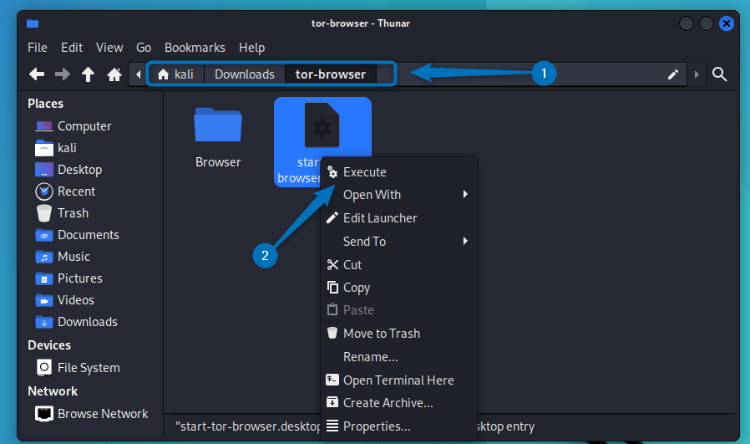Open kali home in Places sidebar
The height and width of the screenshot is (444, 750).
tap(56, 148)
